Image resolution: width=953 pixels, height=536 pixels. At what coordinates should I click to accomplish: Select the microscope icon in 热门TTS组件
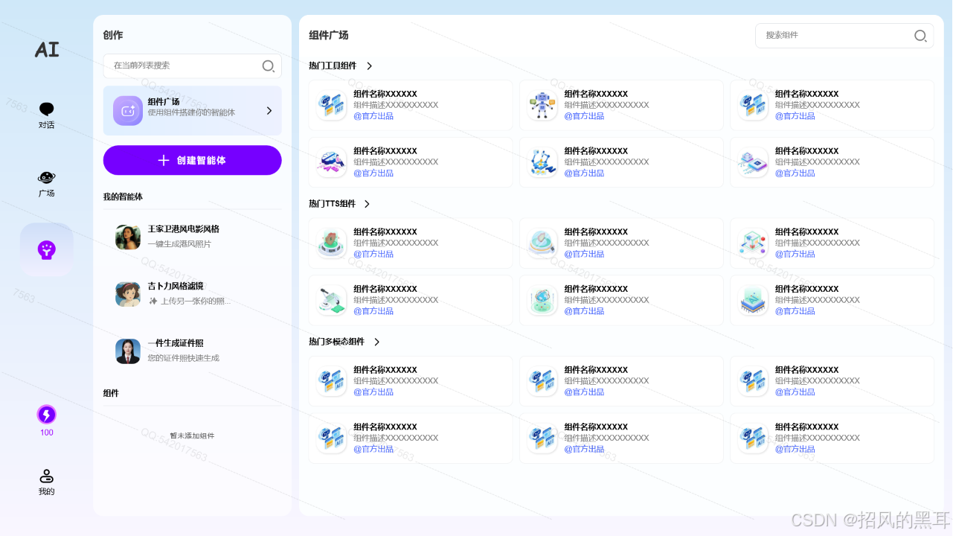pyautogui.click(x=331, y=301)
